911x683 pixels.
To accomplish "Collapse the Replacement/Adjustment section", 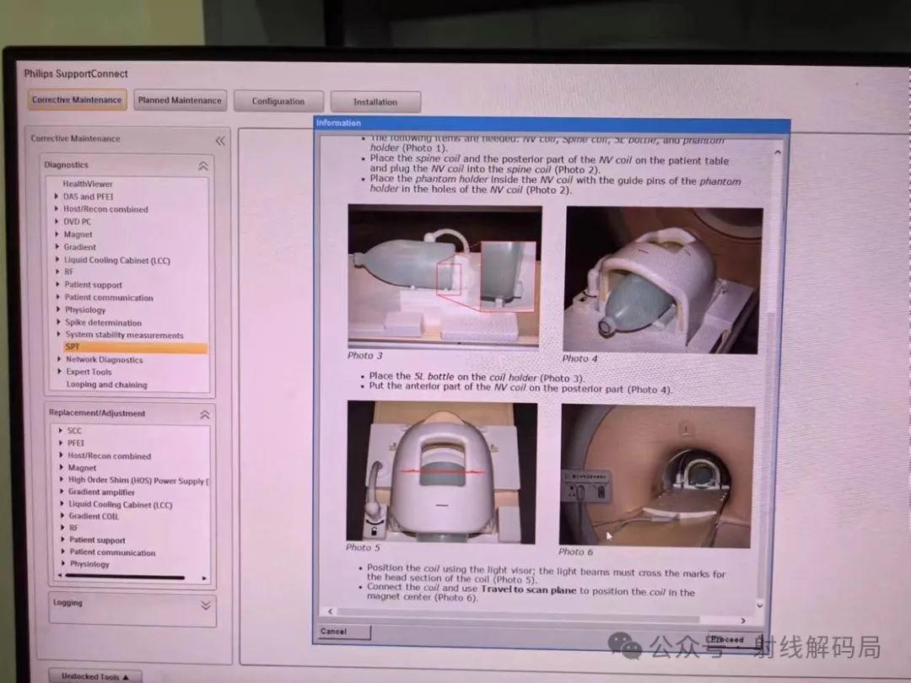I will click(204, 415).
